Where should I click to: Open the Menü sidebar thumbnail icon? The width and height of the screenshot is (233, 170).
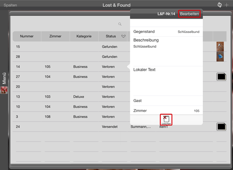(4, 90)
